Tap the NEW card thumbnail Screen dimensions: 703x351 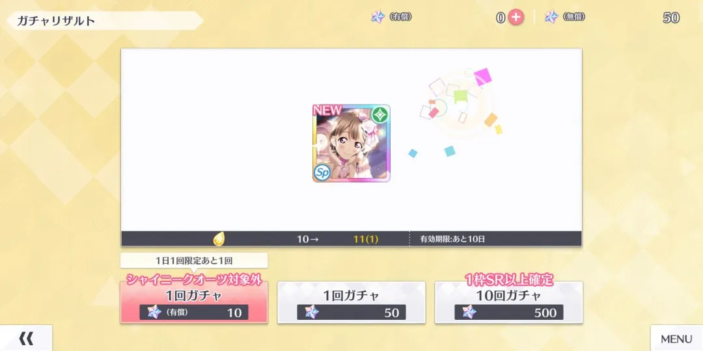(x=351, y=143)
